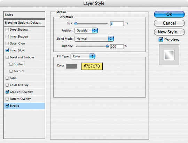
Task: Click the Opacity percent input field
Action: click(x=117, y=46)
